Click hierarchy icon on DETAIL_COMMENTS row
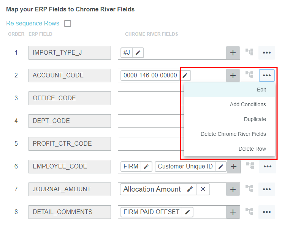The height and width of the screenshot is (225, 282). tap(249, 212)
